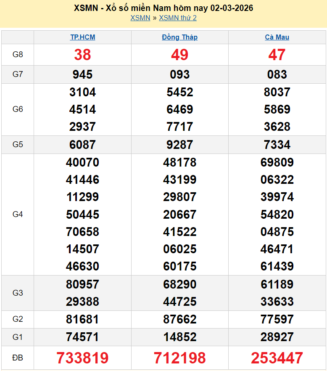Click the page title XSMN 02-03-2026
Viewport: 327px width, 371px height.
click(163, 8)
